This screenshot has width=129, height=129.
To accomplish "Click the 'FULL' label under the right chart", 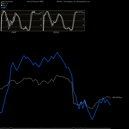I will 56,33.
